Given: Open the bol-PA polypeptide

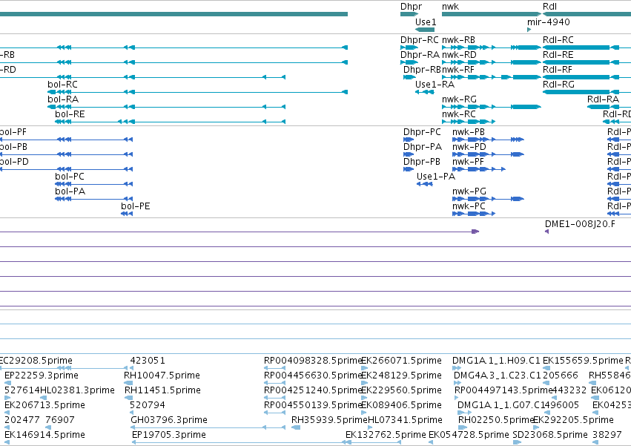Looking at the screenshot, I should (70, 191).
